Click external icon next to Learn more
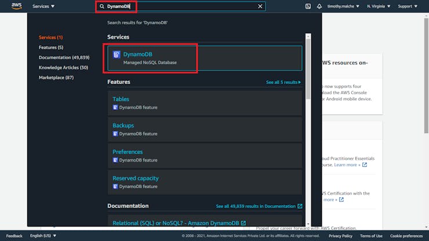The height and width of the screenshot is (241, 429). tap(365, 165)
